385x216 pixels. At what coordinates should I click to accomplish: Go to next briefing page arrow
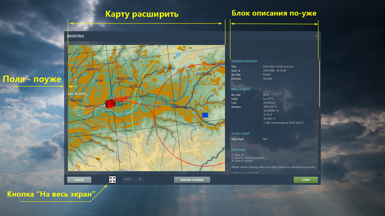[140, 179]
